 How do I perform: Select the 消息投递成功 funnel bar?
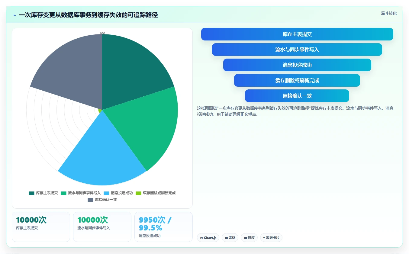click(297, 65)
